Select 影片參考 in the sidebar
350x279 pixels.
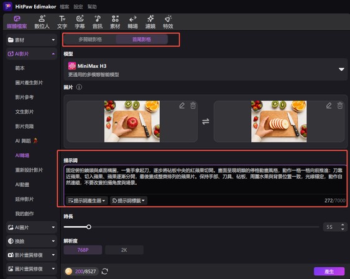point(24,97)
